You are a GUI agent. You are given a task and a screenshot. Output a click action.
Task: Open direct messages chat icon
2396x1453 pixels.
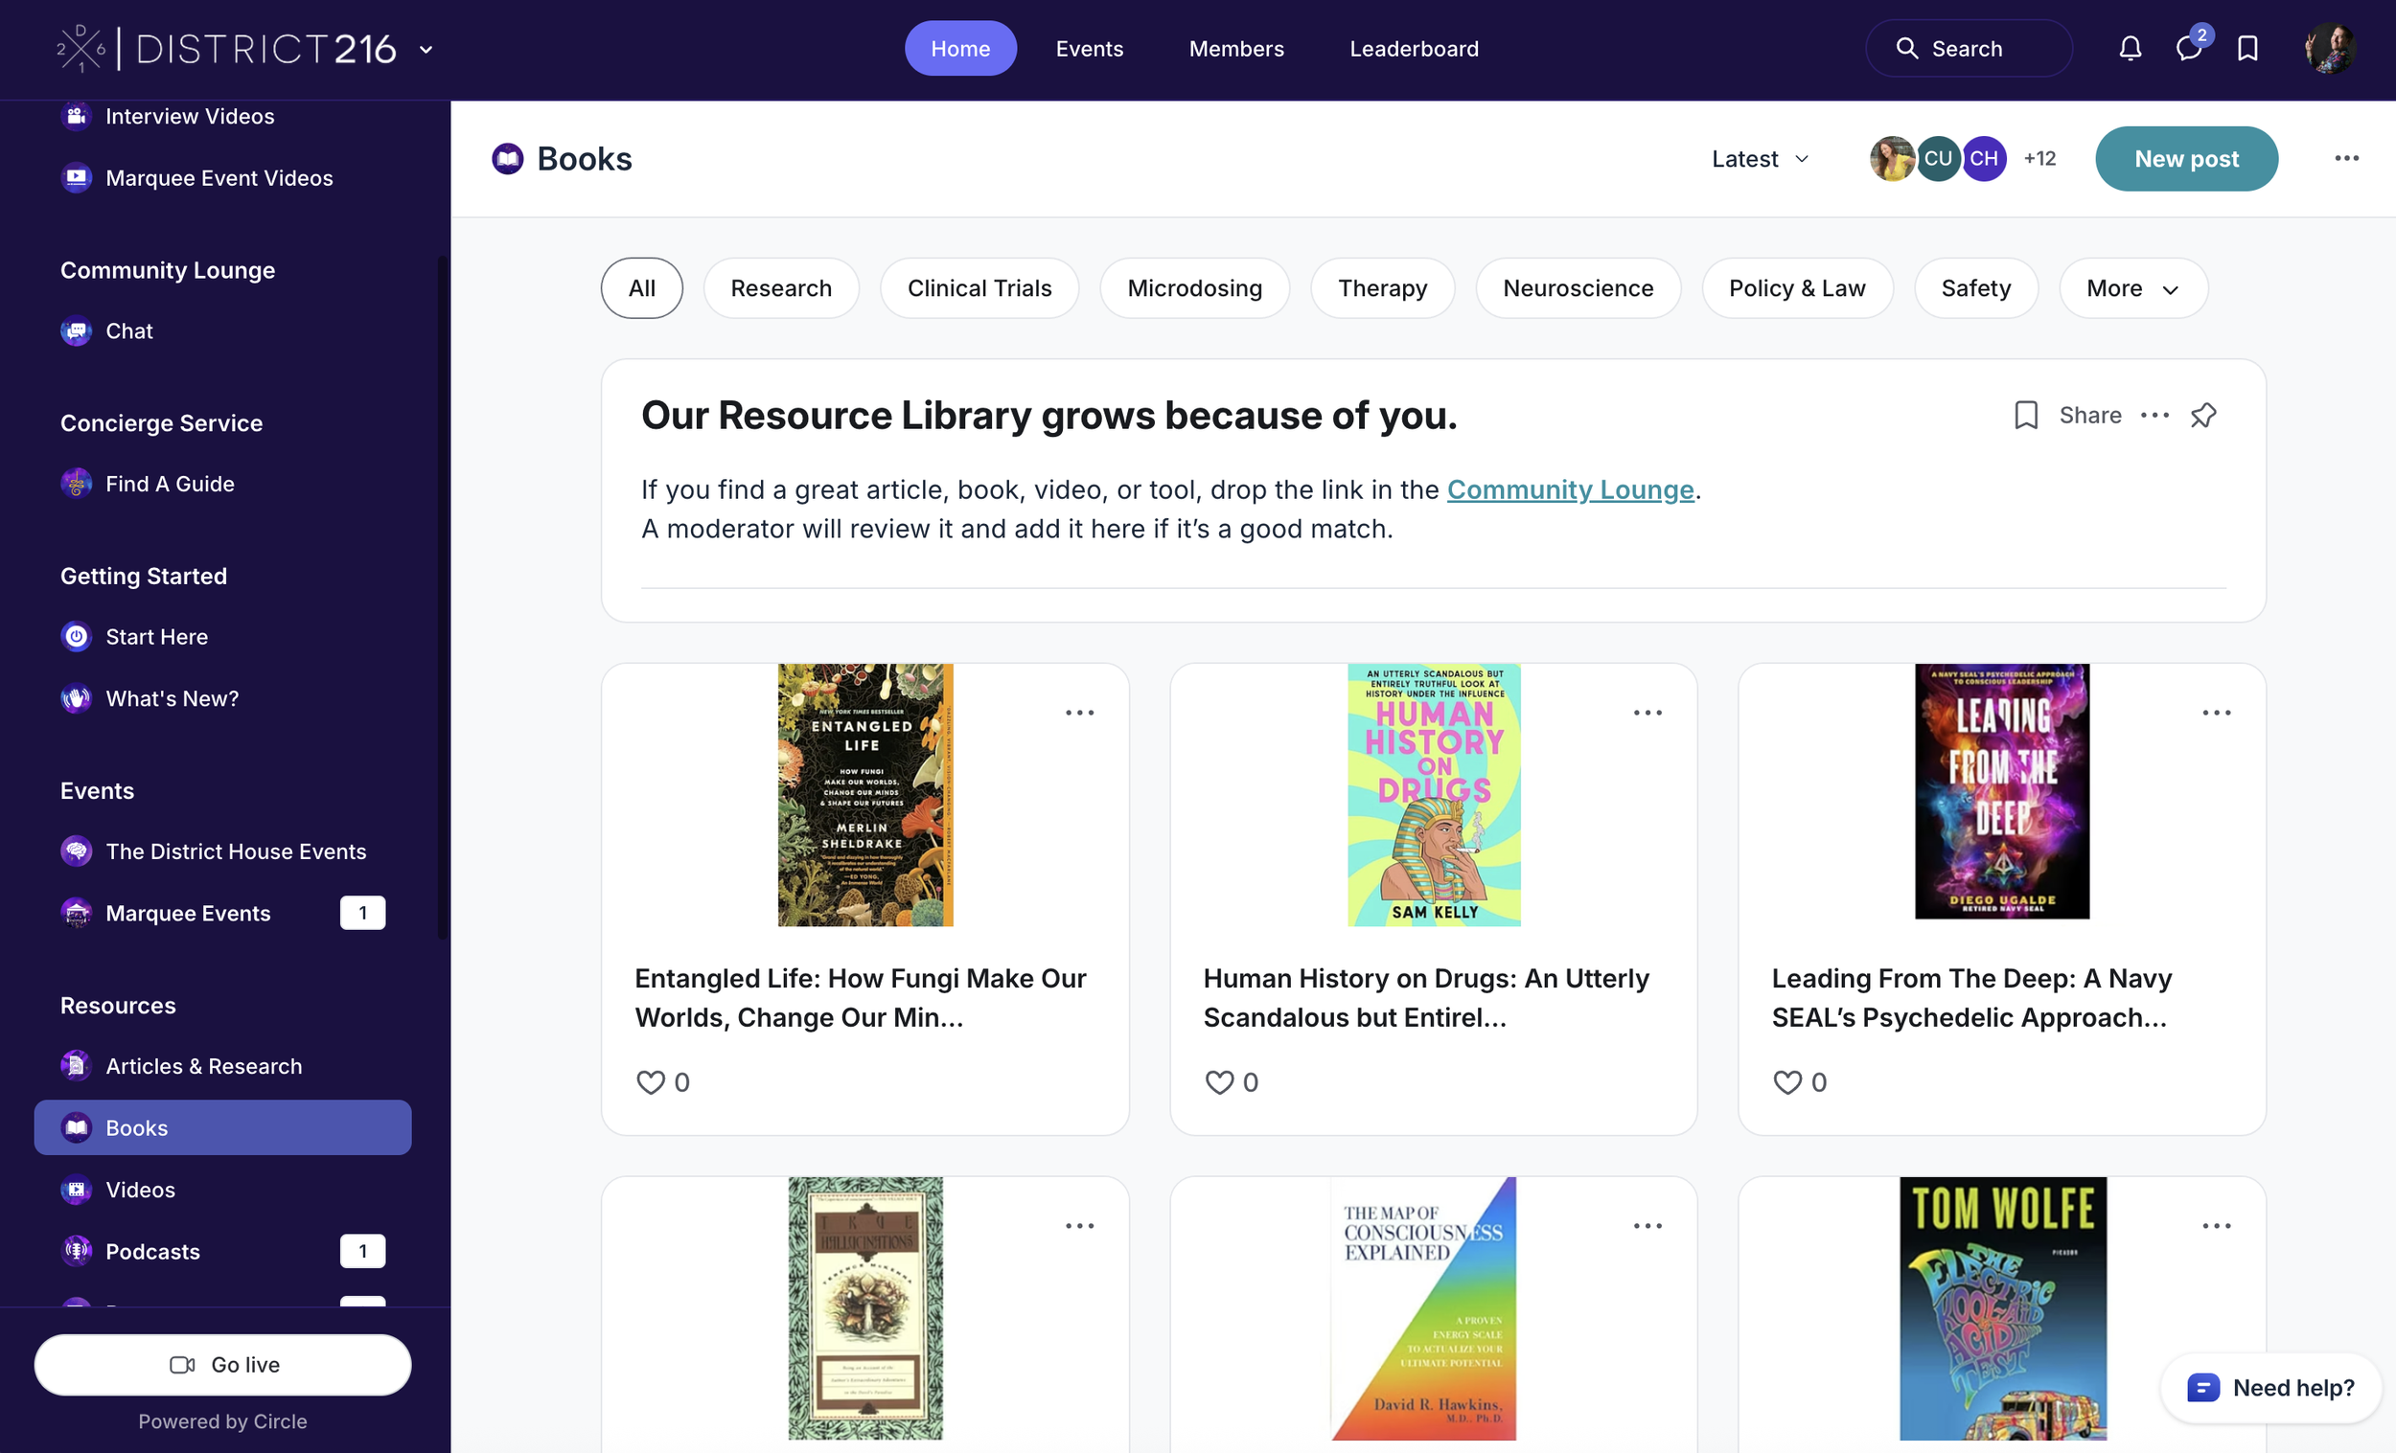pos(2188,49)
